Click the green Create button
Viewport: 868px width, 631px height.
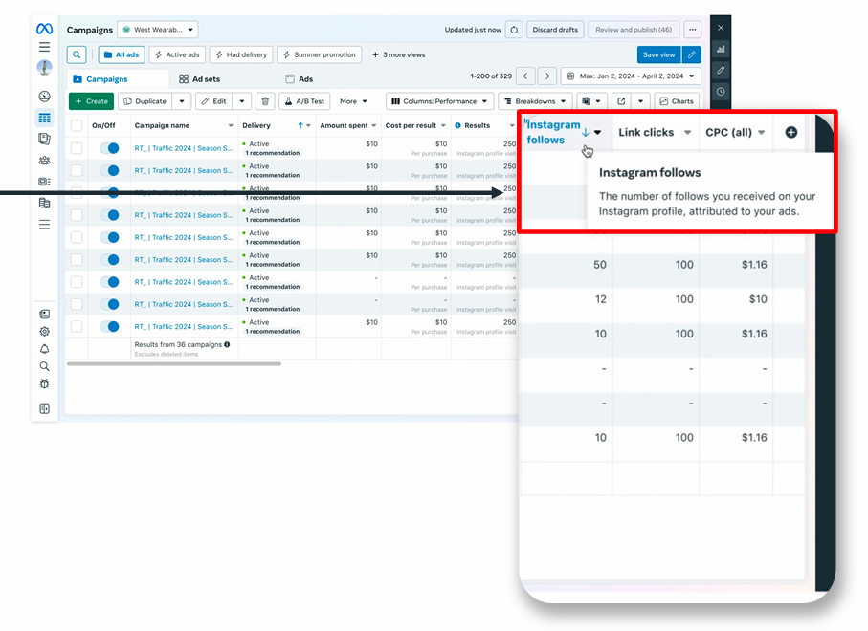(91, 101)
